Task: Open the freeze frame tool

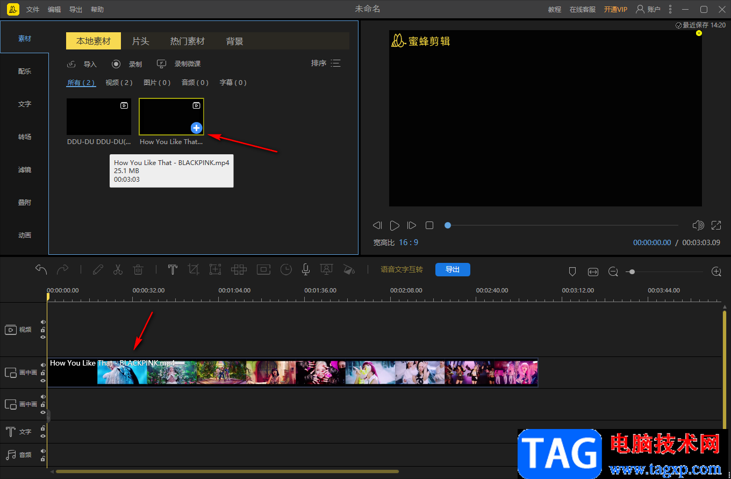Action: pos(263,269)
